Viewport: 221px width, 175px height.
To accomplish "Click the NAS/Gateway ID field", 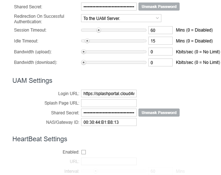I will 109,122.
